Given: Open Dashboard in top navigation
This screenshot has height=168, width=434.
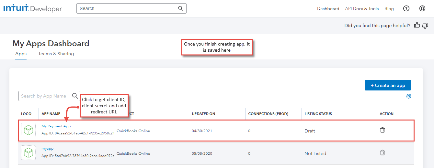Looking at the screenshot, I should (328, 9).
